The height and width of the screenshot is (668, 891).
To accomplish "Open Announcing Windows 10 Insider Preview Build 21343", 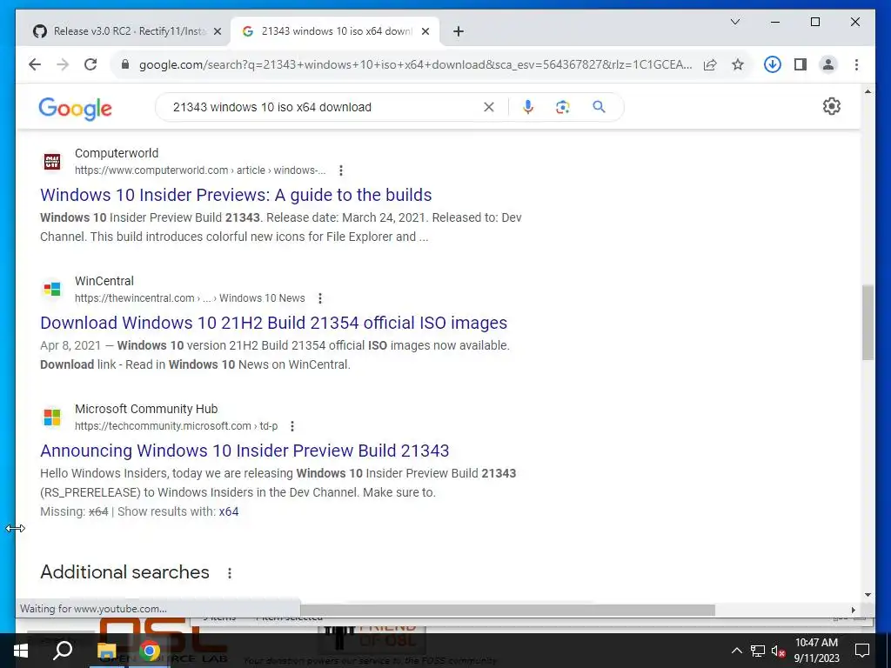I will (x=245, y=451).
